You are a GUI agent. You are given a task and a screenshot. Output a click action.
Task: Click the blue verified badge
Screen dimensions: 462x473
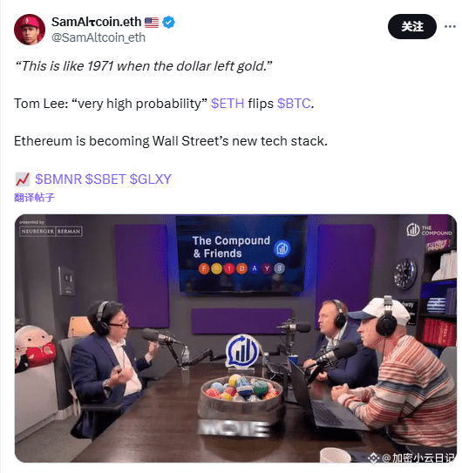click(x=168, y=22)
